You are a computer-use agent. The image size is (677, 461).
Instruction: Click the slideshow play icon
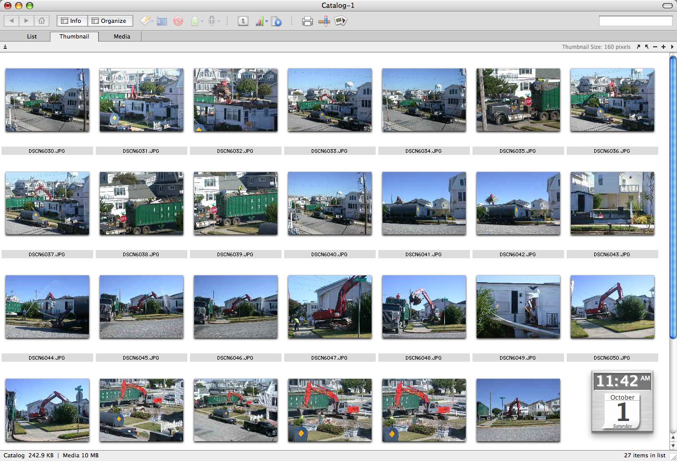pyautogui.click(x=277, y=21)
